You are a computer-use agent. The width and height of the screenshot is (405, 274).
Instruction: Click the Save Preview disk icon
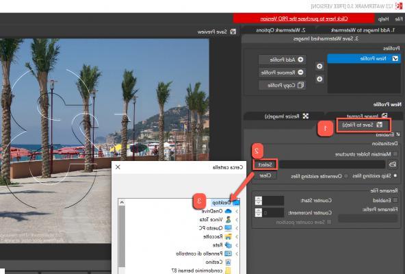coord(233,32)
